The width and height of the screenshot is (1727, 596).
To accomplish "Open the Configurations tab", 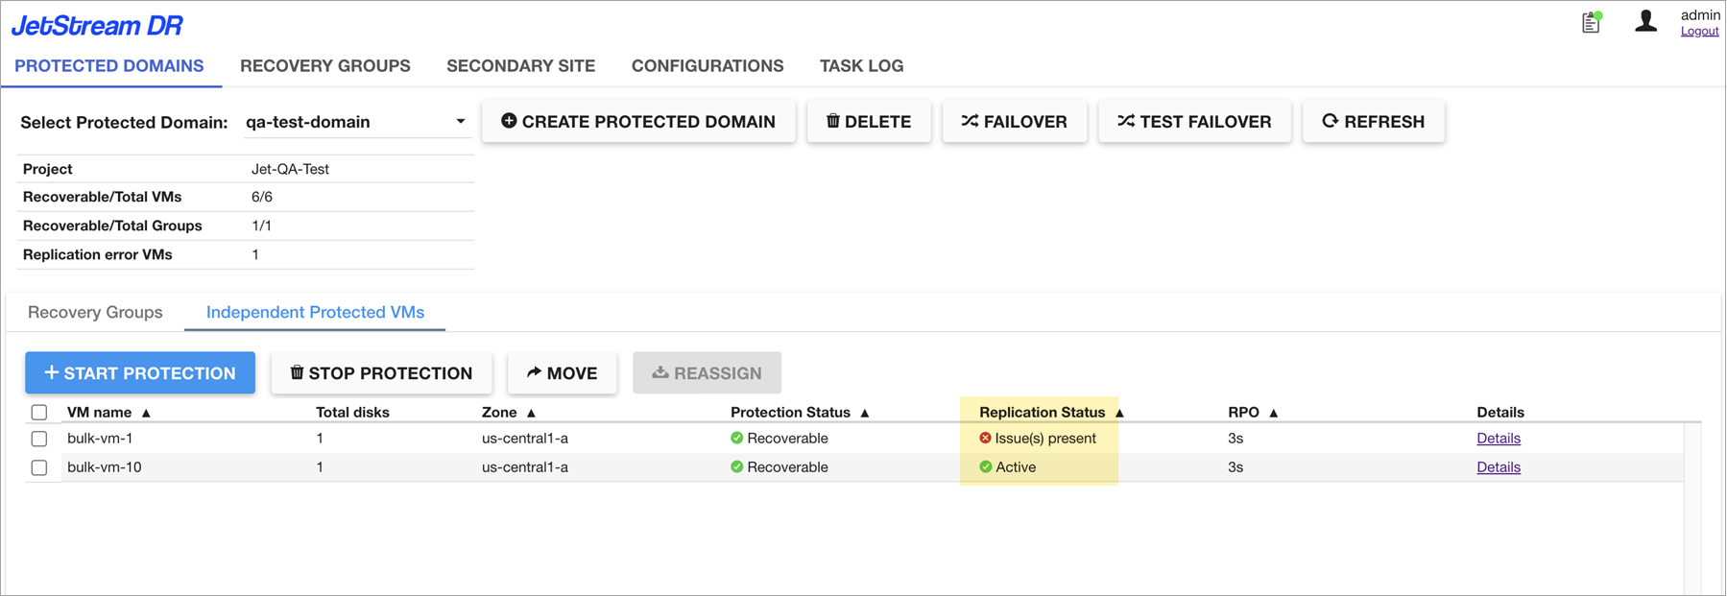I will point(708,66).
